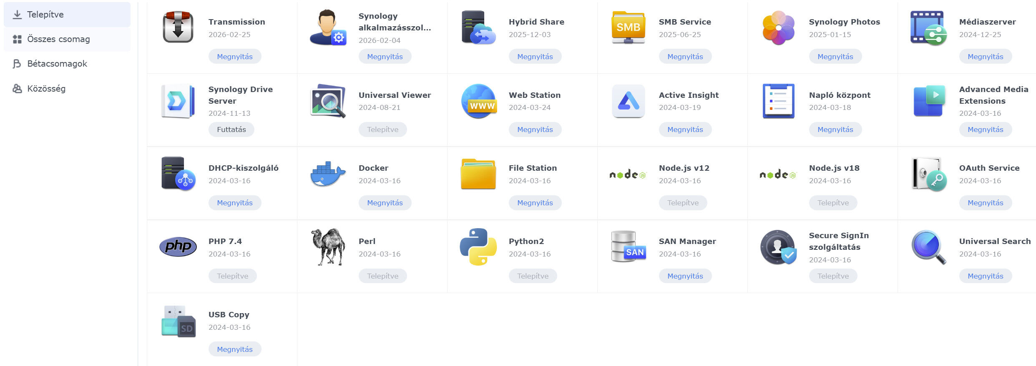Open DHCP-kiszolgáló via Megnyitás
This screenshot has height=366, width=1036.
click(x=235, y=203)
